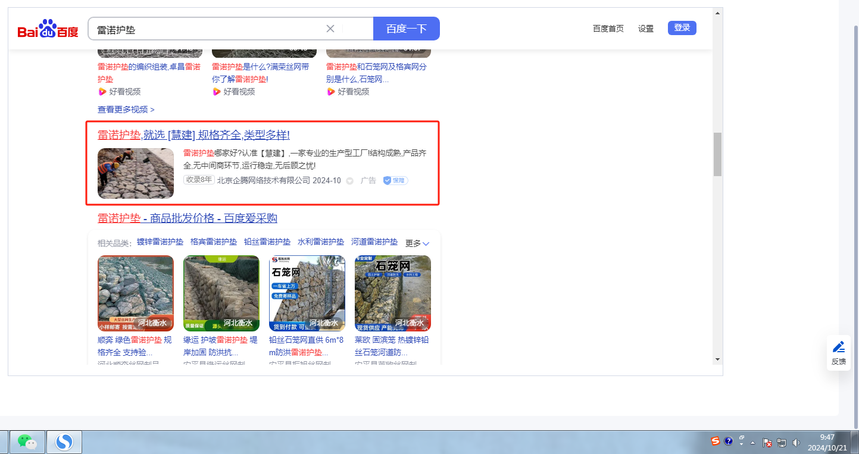Viewport: 859px width, 454px height.
Task: Click the page scrollbar down arrow
Action: [x=717, y=359]
